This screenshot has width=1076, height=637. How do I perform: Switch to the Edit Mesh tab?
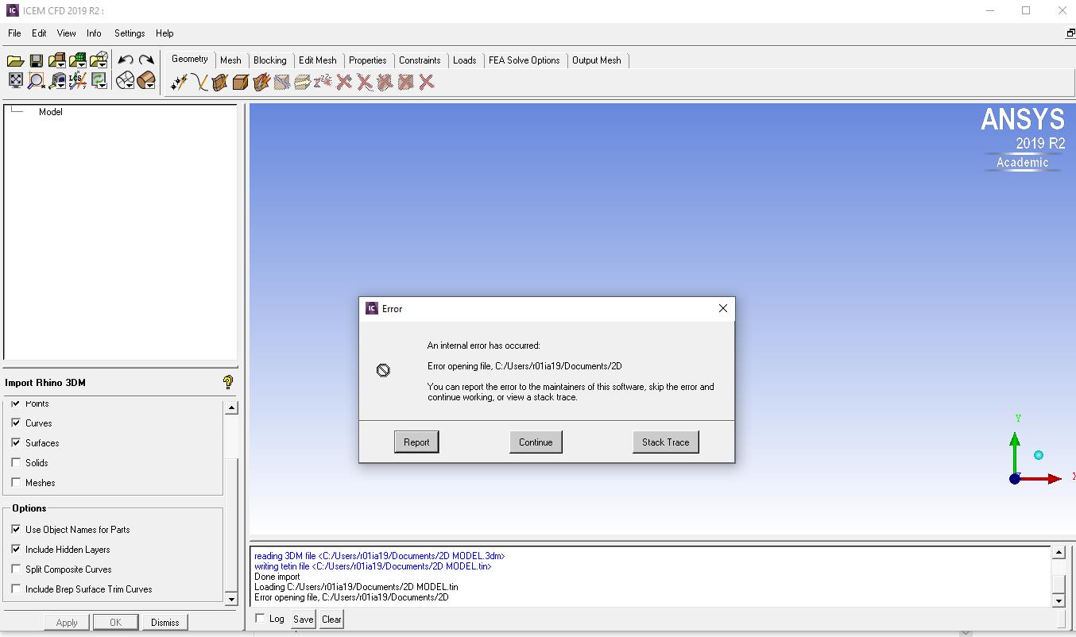point(318,60)
